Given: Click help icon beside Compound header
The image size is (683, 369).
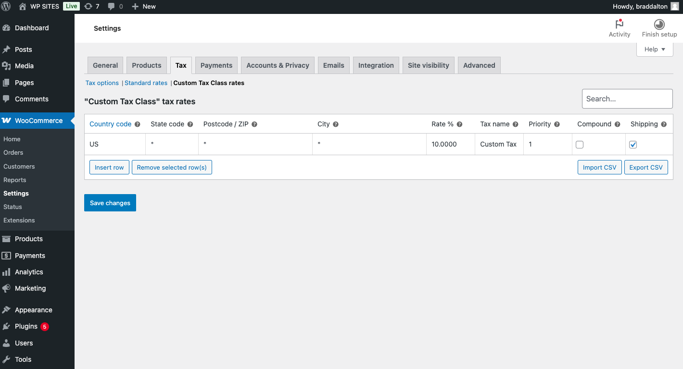Looking at the screenshot, I should [x=618, y=124].
